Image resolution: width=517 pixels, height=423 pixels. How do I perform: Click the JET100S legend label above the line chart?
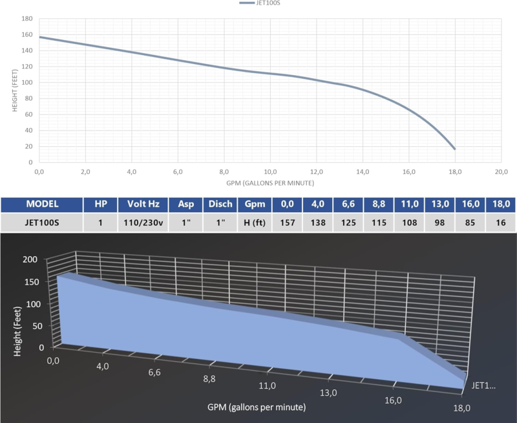tap(269, 3)
